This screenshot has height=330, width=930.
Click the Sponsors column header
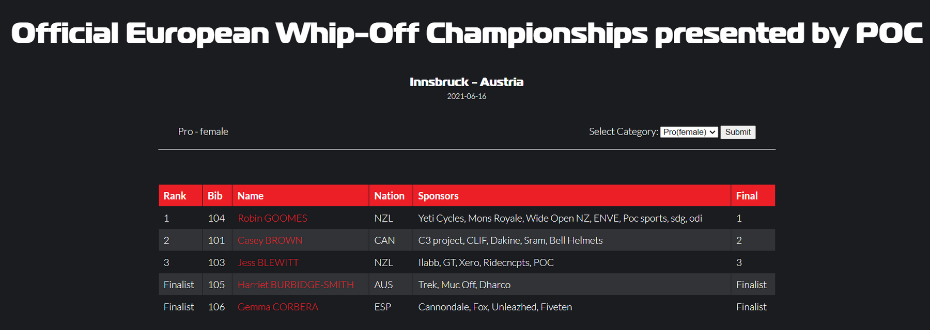(438, 196)
